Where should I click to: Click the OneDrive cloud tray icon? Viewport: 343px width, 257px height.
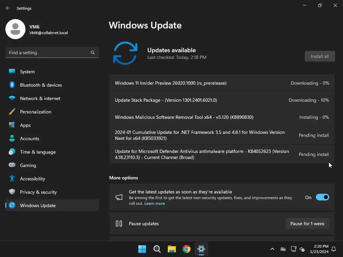pos(283,249)
